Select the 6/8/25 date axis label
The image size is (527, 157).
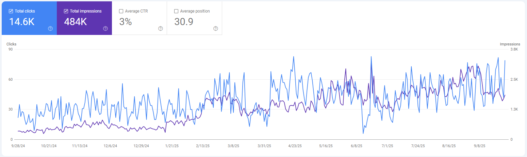pyautogui.click(x=356, y=146)
